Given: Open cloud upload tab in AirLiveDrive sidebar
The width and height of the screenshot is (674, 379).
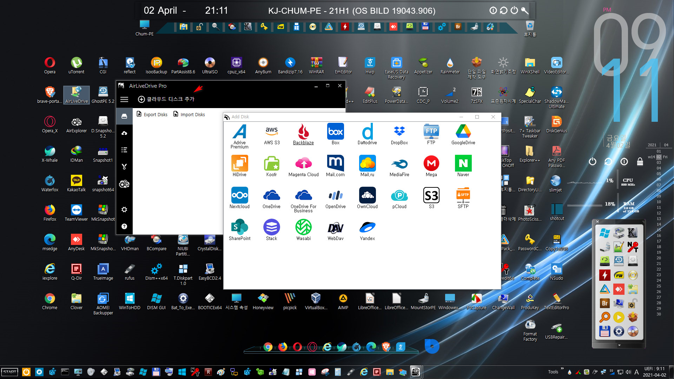Looking at the screenshot, I should [x=124, y=133].
